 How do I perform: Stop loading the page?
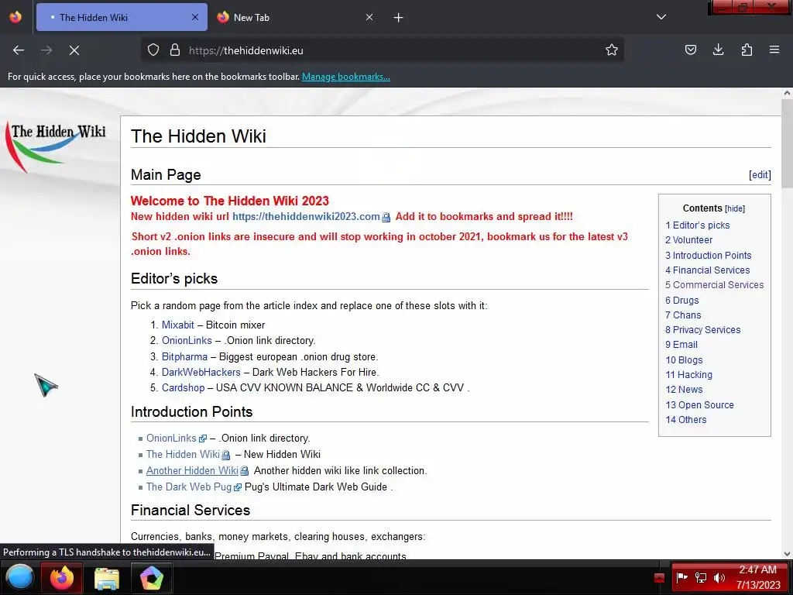(74, 50)
